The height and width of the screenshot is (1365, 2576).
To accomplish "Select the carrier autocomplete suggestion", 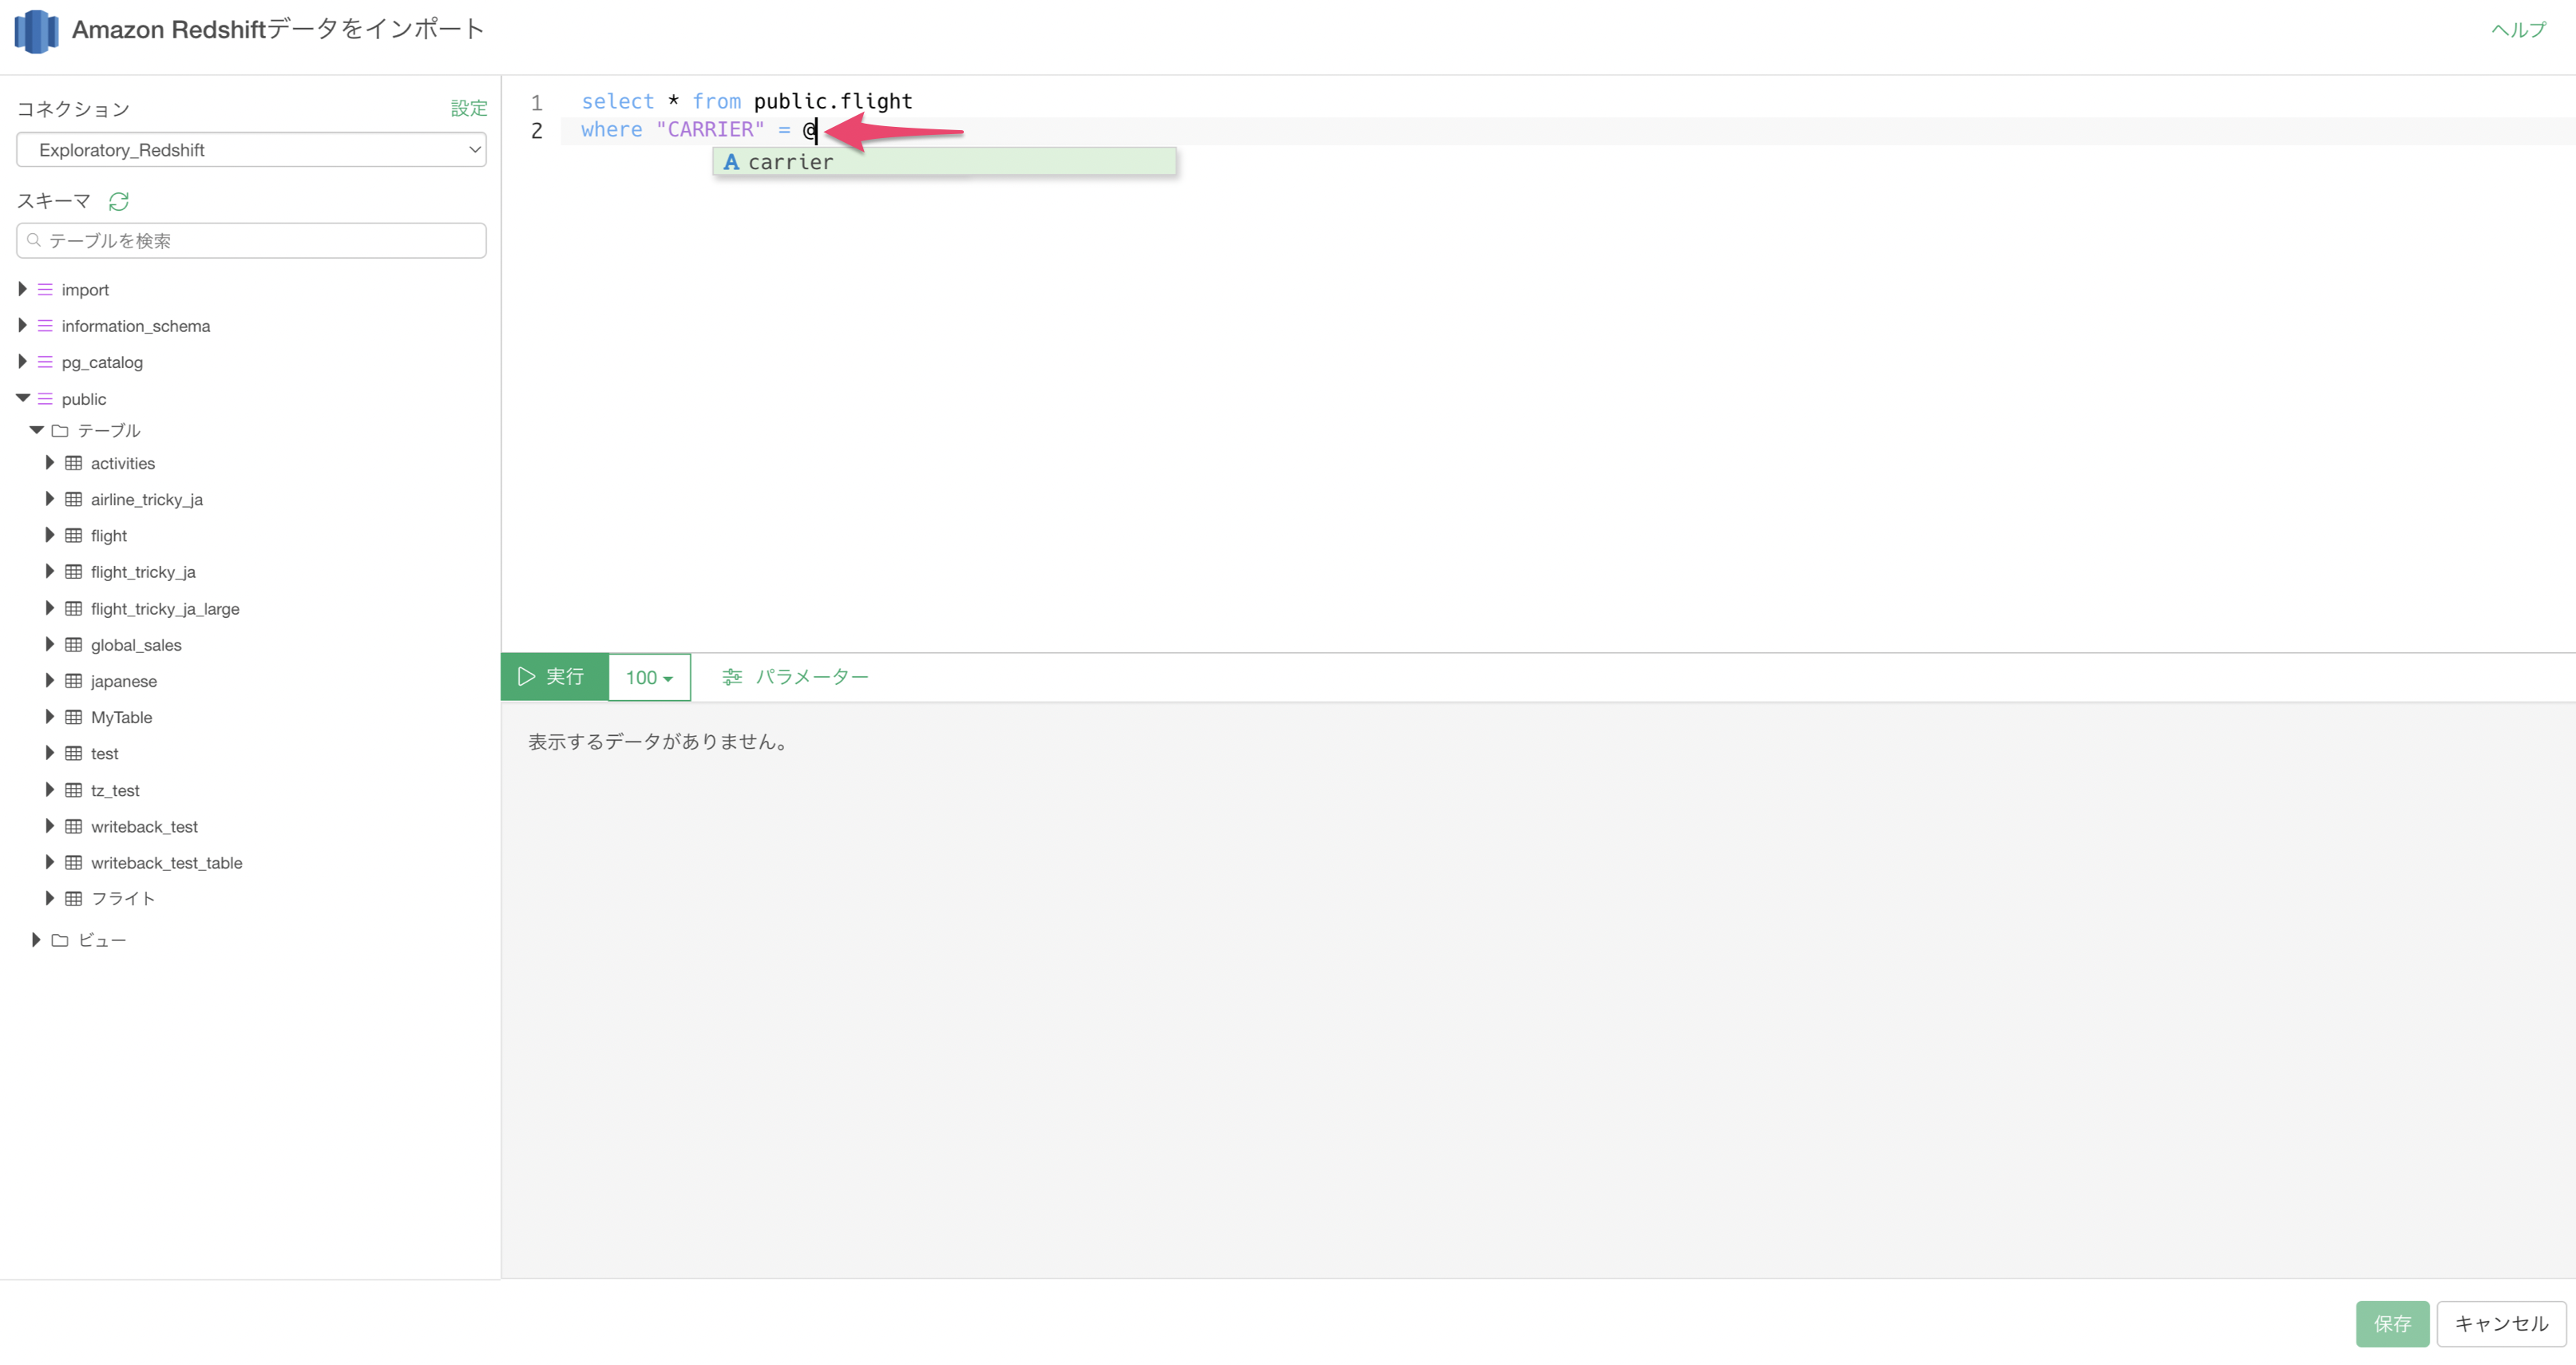I will [944, 162].
